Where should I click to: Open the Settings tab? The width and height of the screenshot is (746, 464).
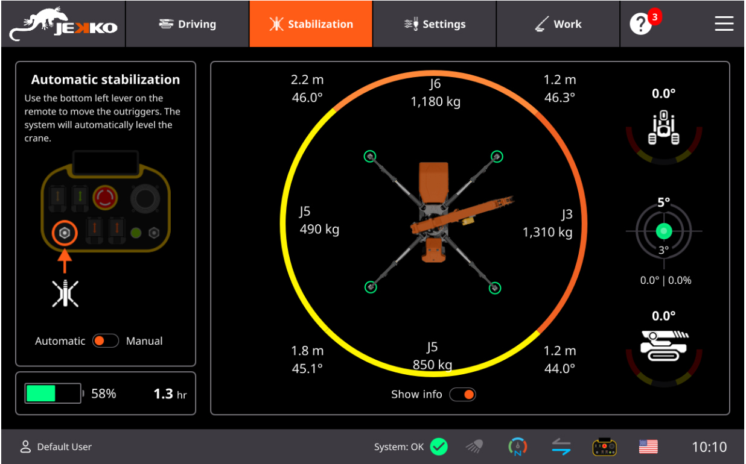tap(435, 24)
